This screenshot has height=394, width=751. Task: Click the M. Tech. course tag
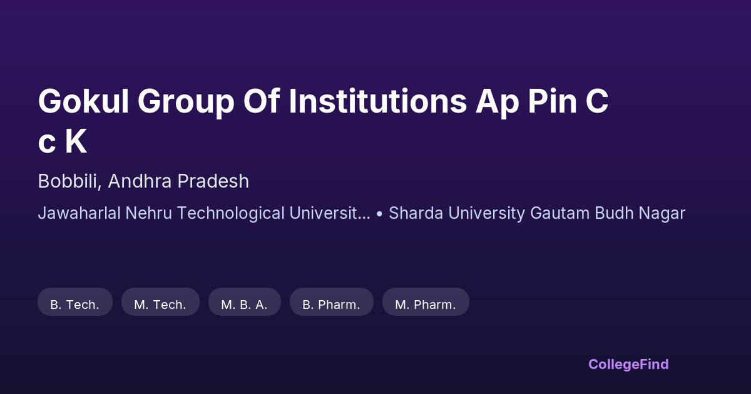point(160,305)
